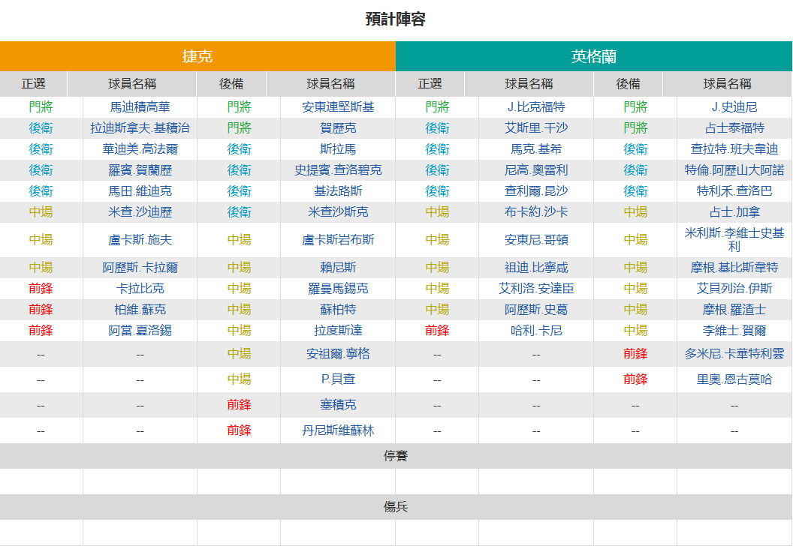This screenshot has height=546, width=793.
Task: Select England player 祖迪.比寧咸
Action: pos(537,268)
